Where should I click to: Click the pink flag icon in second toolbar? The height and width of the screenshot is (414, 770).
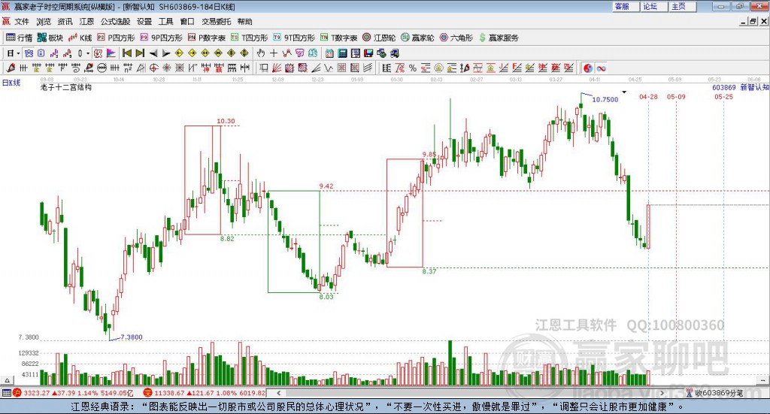[111, 53]
